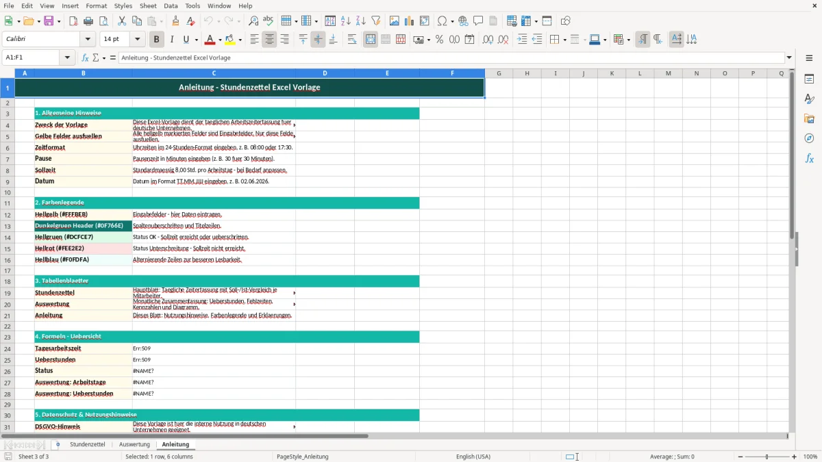Open the font name dropdown
Viewport: 822px width, 462px height.
pos(88,40)
